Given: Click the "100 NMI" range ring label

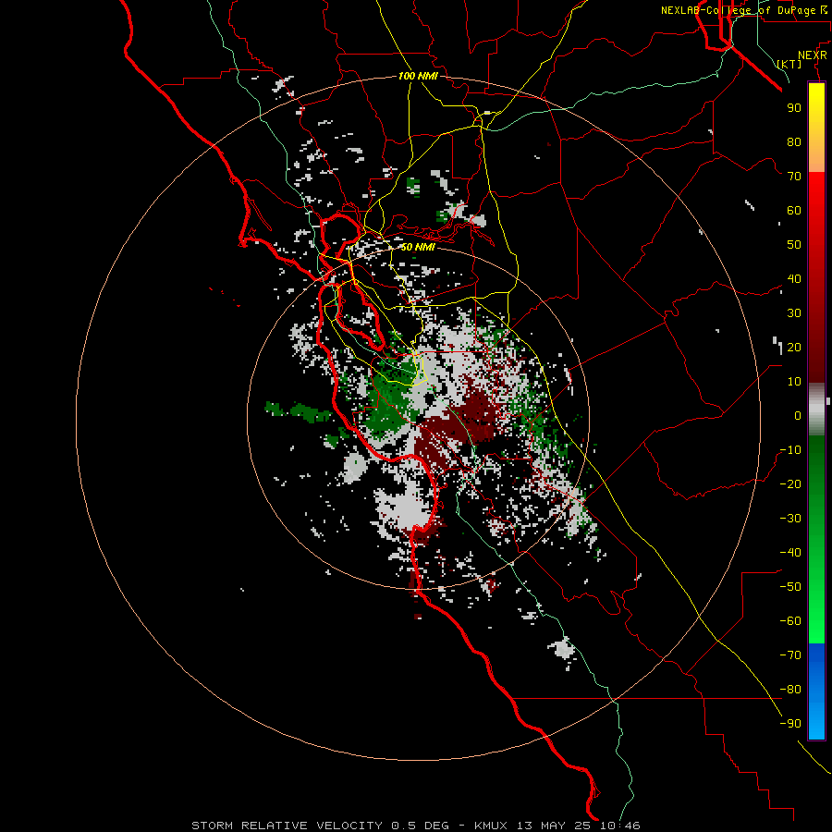Looking at the screenshot, I should pyautogui.click(x=418, y=76).
